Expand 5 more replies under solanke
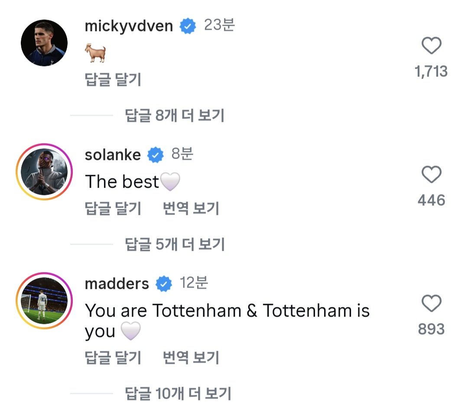Viewport: 468px width, 414px height. pos(175,244)
